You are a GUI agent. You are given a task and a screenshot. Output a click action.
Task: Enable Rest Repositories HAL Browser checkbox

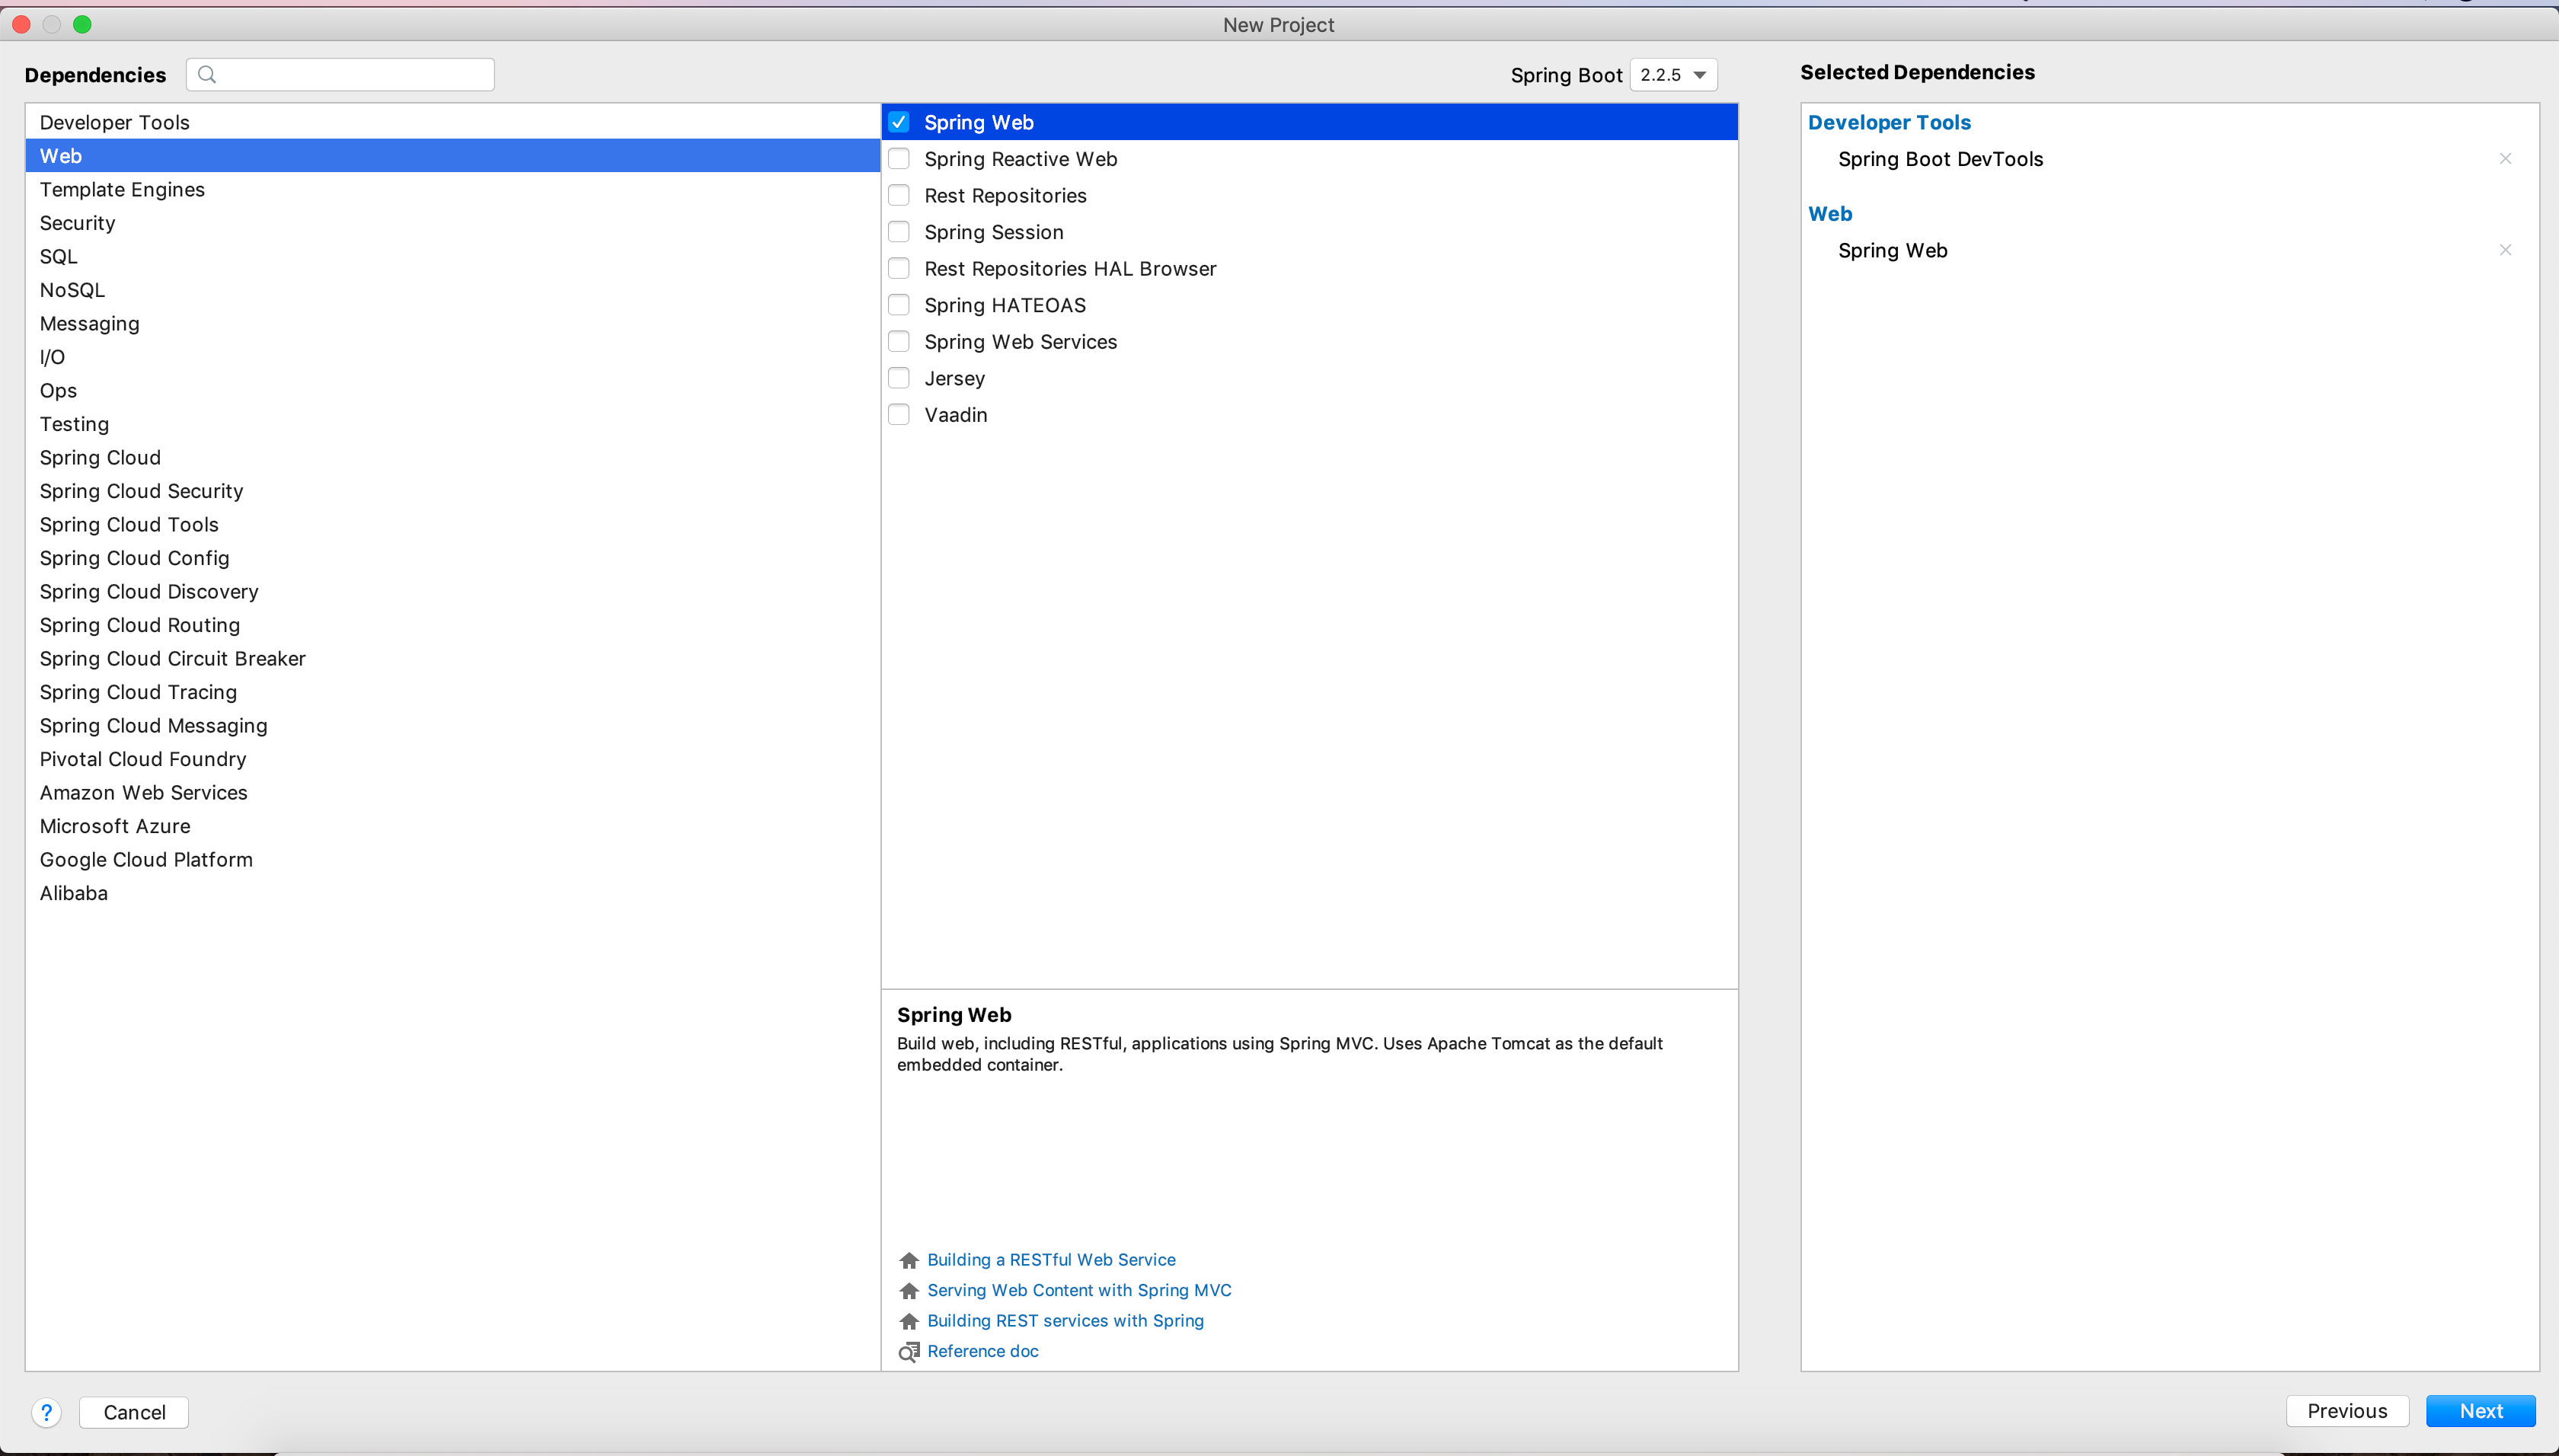899,268
